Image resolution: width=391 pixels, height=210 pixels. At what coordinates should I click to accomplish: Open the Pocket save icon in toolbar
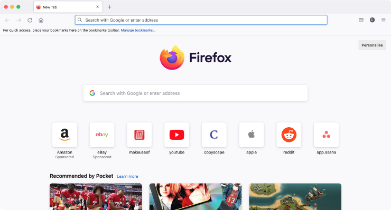[x=361, y=20]
